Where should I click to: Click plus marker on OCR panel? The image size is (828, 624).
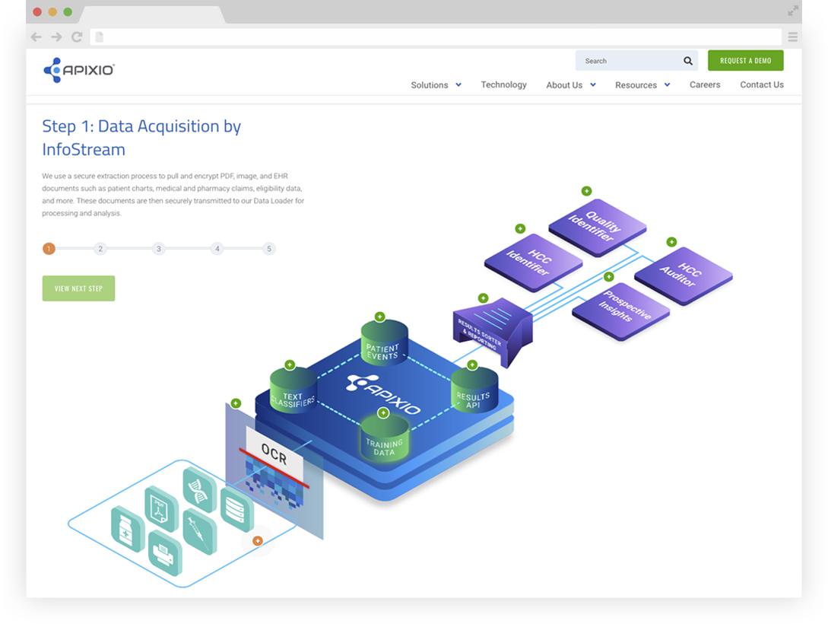coord(236,403)
